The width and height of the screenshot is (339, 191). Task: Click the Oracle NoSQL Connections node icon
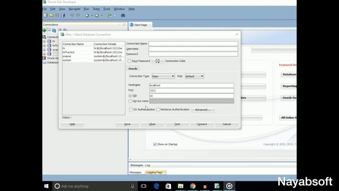(44, 58)
